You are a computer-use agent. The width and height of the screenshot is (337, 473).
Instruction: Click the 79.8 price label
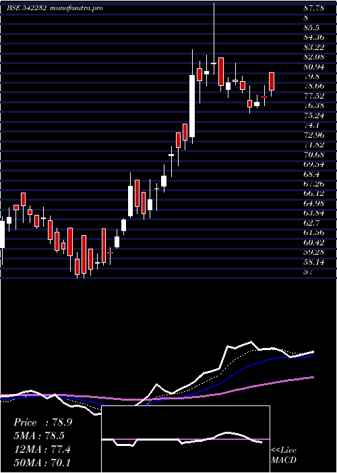[x=311, y=76]
